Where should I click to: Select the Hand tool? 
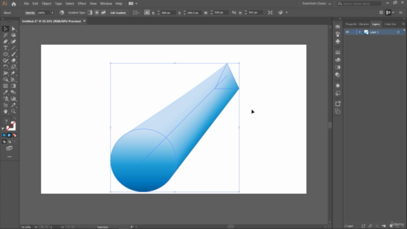[6, 111]
